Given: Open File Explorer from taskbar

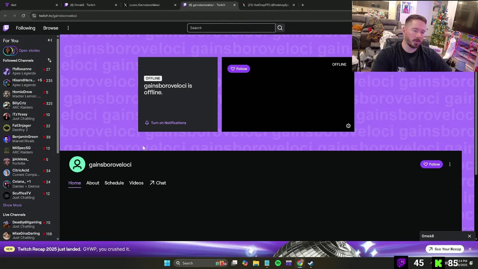Looking at the screenshot, I should point(256,263).
